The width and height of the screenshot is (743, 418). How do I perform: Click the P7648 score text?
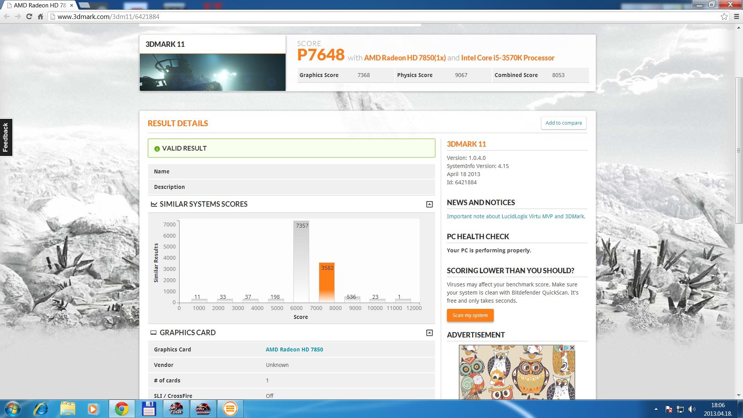(321, 55)
